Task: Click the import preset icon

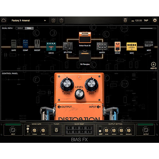Action: click(x=53, y=20)
